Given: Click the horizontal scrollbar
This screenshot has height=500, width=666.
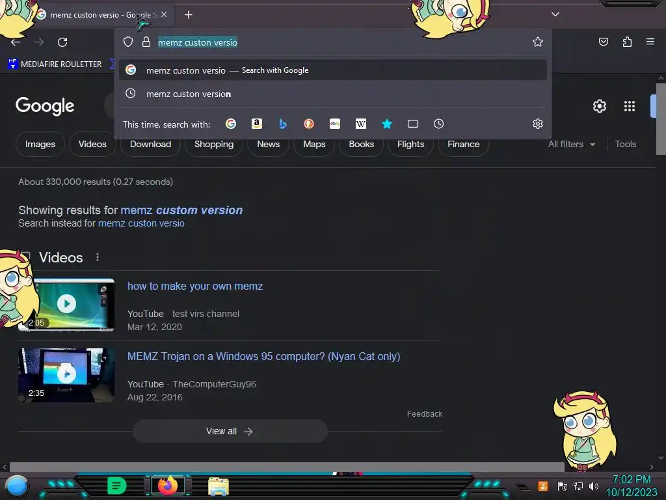Looking at the screenshot, I should point(287,467).
